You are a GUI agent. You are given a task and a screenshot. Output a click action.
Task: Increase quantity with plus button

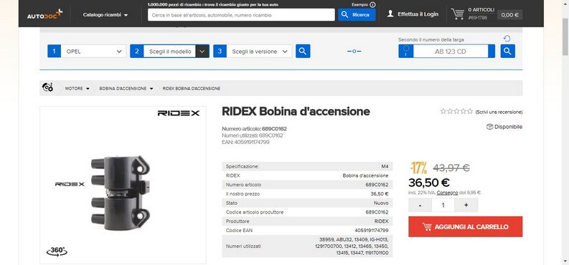coord(466,205)
